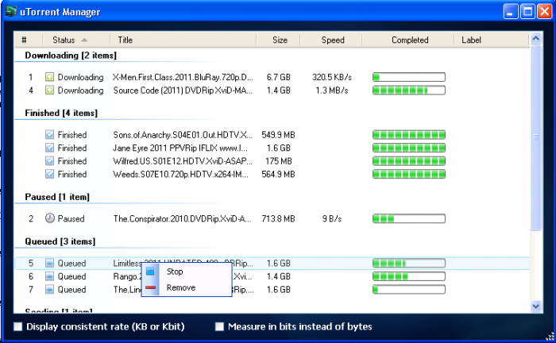Click the 549.9 MB size value
The width and height of the screenshot is (556, 343).
[x=278, y=135]
